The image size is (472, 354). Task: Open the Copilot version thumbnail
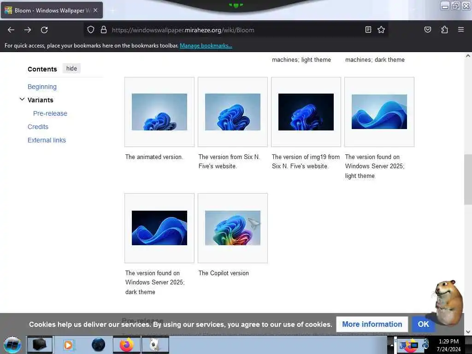pyautogui.click(x=233, y=228)
